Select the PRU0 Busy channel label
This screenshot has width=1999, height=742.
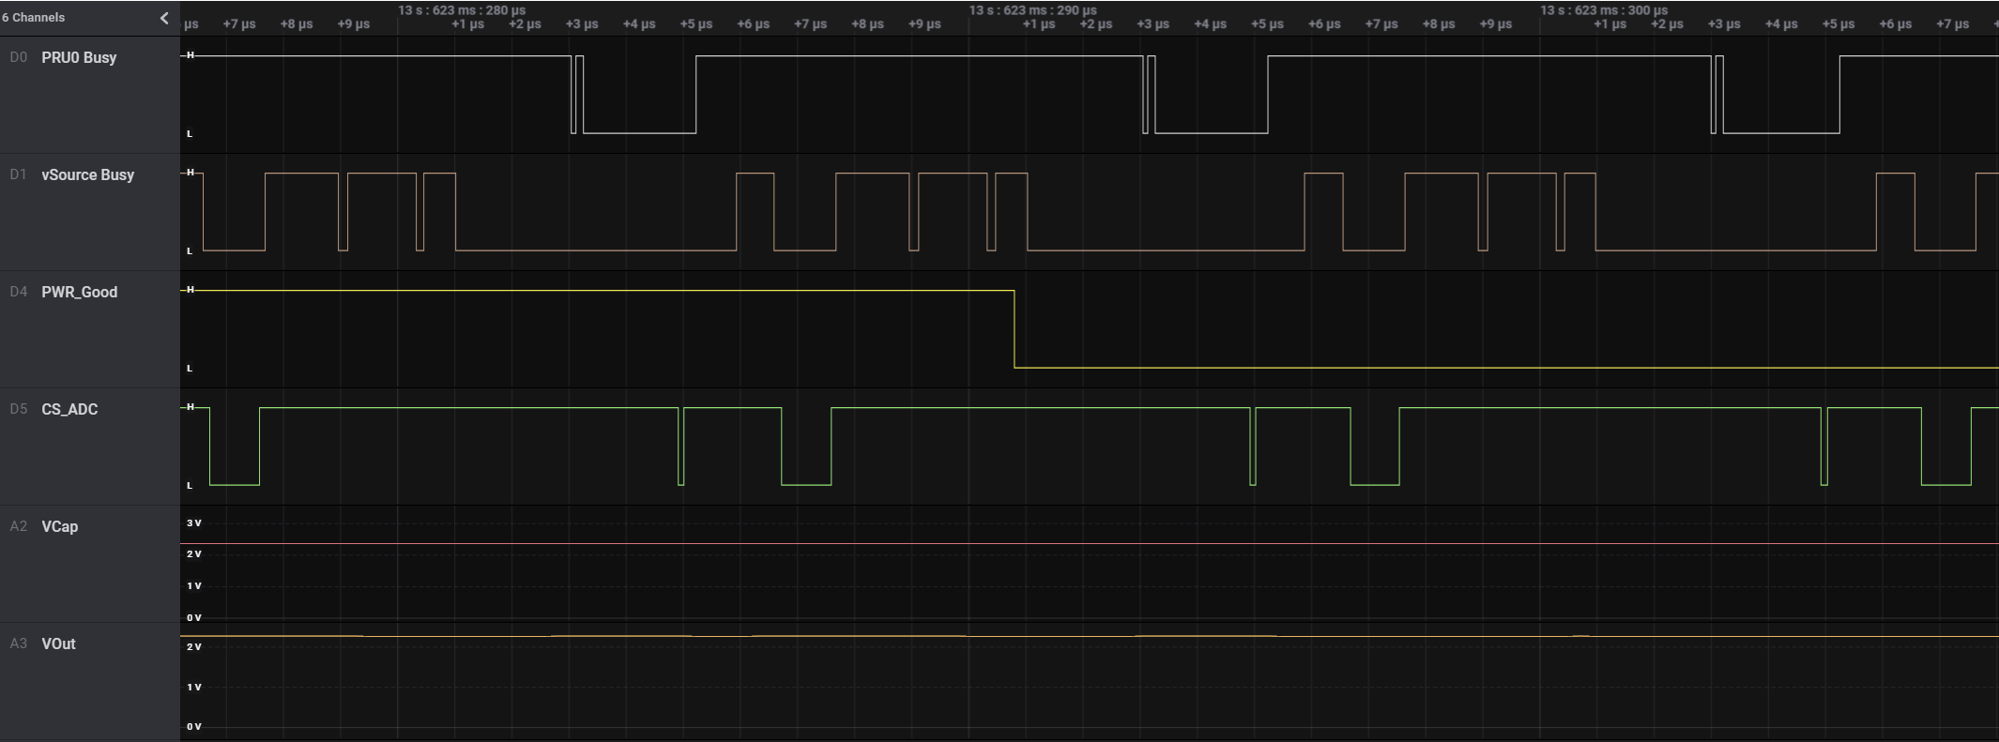79,57
